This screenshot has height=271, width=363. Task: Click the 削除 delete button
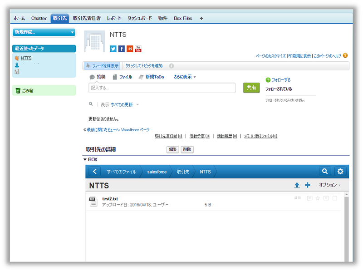(187, 149)
